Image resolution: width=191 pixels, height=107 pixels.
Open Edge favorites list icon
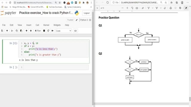tap(172, 3)
